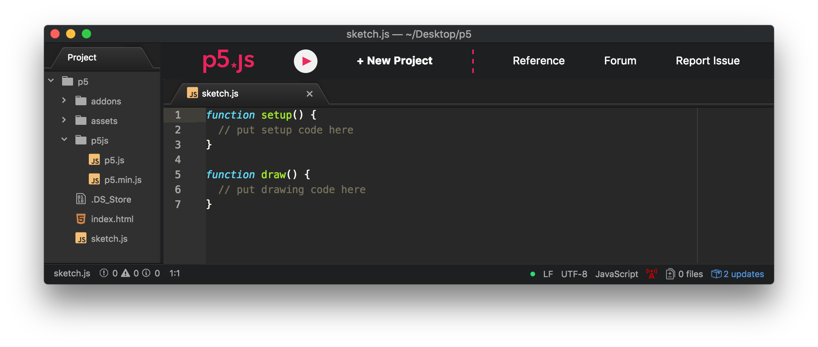Click the p5 root folder icon
818x347 pixels.
(68, 81)
